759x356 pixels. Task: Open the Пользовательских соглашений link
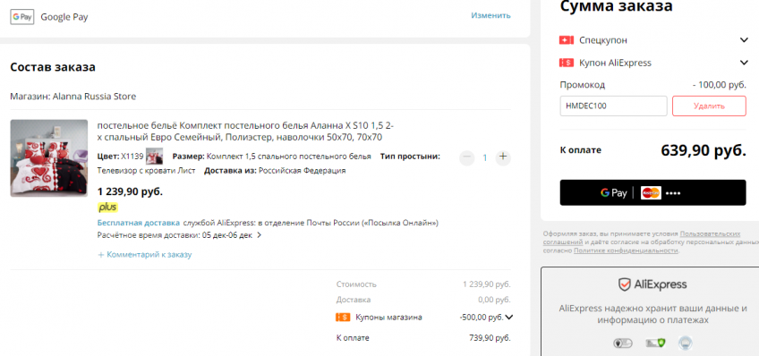[642, 238]
